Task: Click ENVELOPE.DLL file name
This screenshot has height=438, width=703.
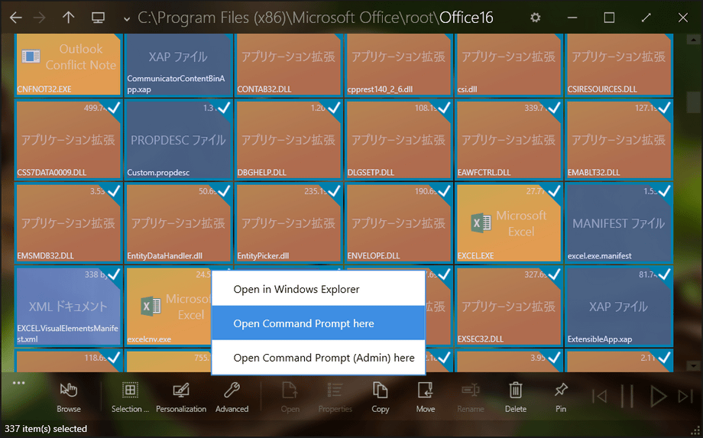Action: click(374, 255)
